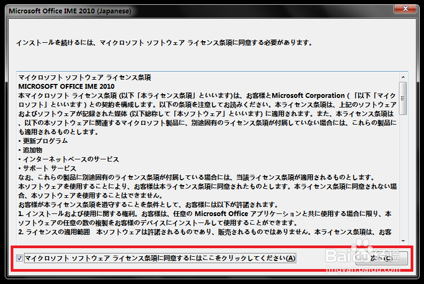
Task: Click the instruction text インストールを続けるには
Action: [164, 43]
